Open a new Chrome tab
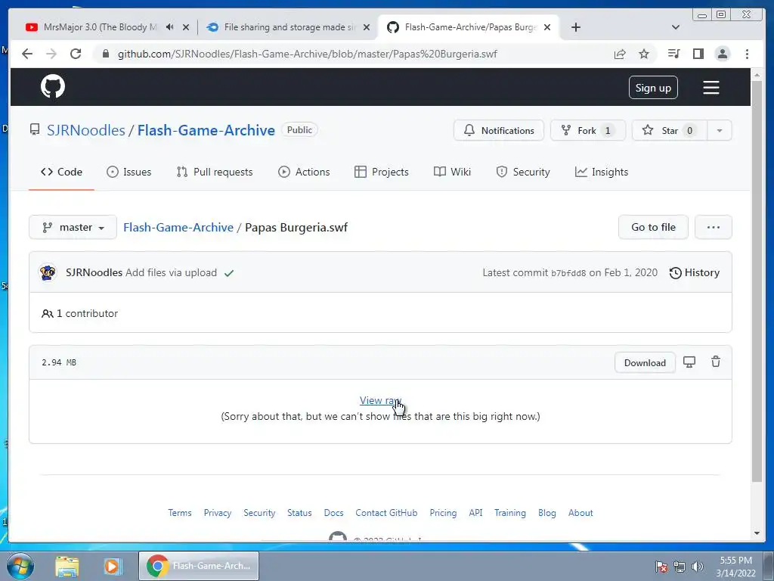The width and height of the screenshot is (774, 581). pos(575,27)
